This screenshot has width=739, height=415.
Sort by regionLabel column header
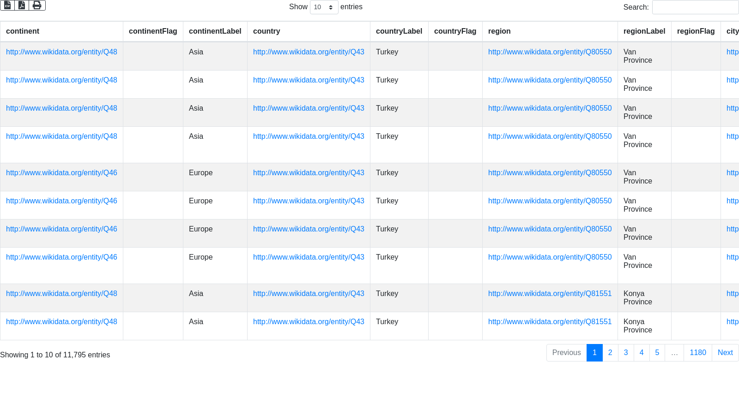644,31
